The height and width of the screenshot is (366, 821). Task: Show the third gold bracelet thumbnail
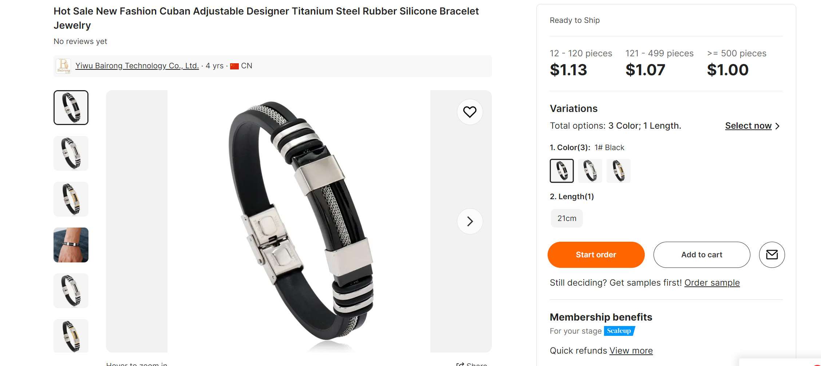tap(71, 199)
